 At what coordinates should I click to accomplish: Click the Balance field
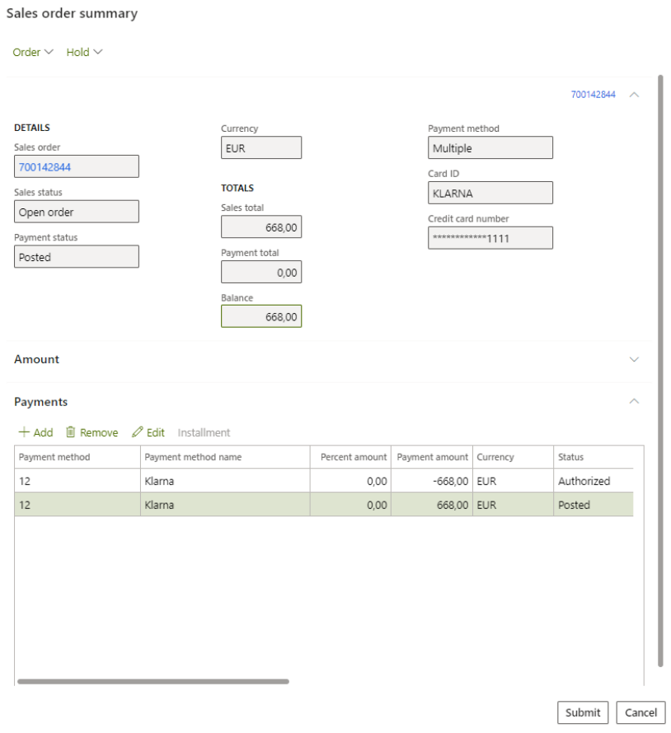(261, 316)
